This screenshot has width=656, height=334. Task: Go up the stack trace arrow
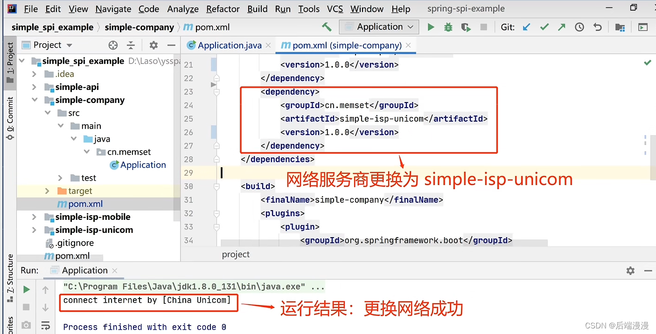[45, 290]
